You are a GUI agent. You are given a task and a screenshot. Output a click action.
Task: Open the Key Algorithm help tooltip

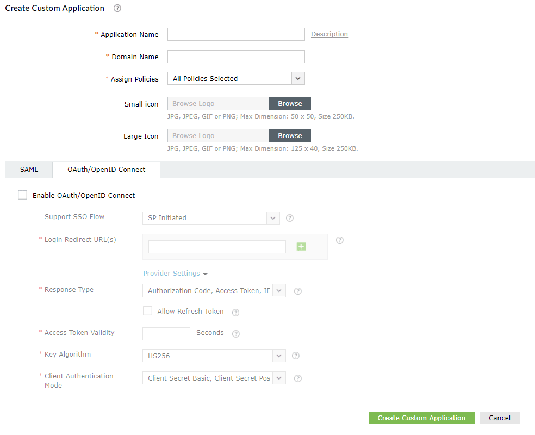pyautogui.click(x=295, y=355)
